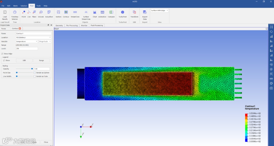Enable Render as Tube

click(x=35, y=76)
